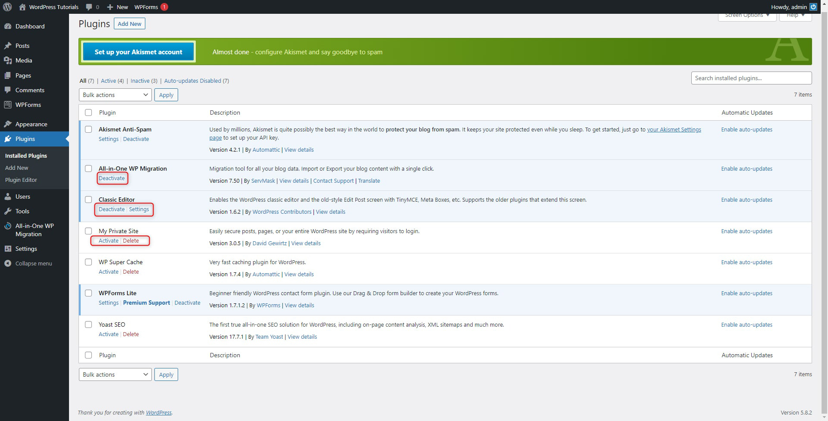Open the David Gewirtz author link

[x=270, y=243]
